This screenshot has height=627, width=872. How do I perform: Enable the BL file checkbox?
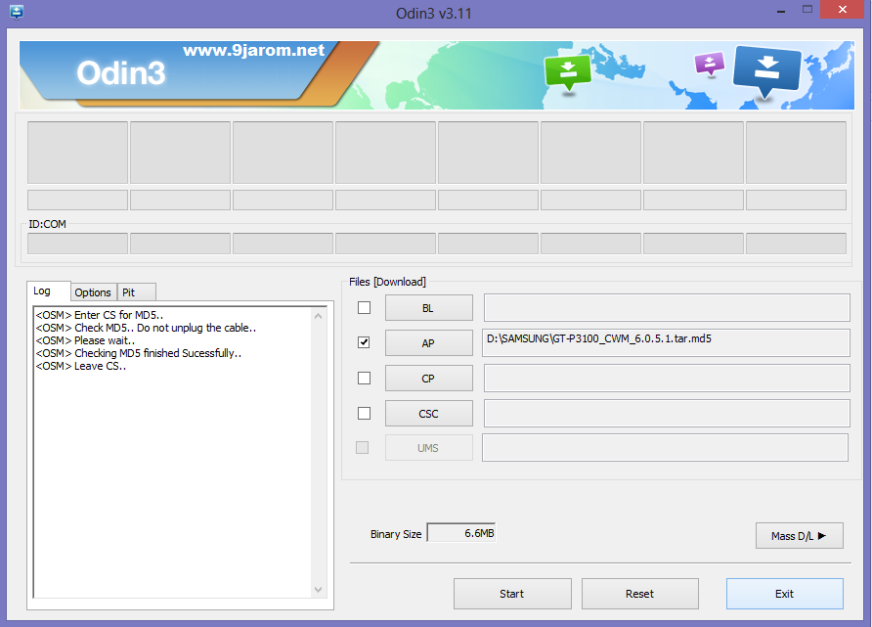364,308
